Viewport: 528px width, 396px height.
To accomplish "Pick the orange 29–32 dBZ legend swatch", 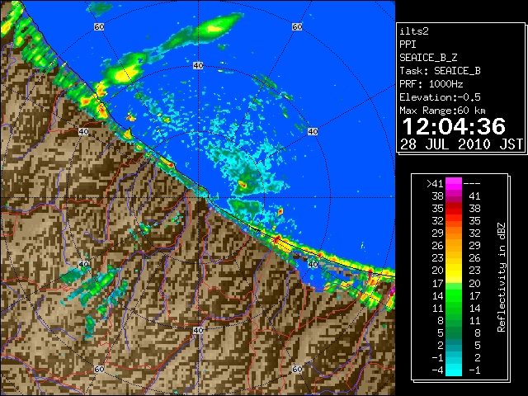I will (454, 233).
